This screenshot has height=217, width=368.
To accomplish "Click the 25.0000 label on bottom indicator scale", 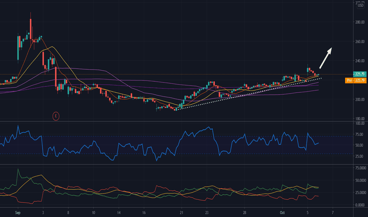I will pos(361,193).
